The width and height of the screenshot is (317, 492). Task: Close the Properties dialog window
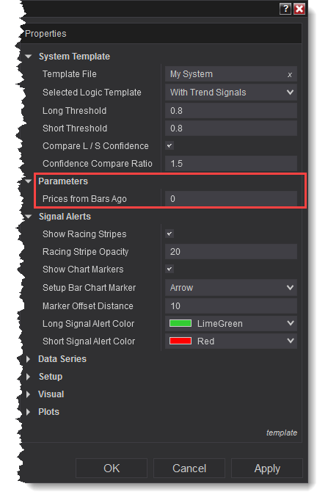click(299, 9)
